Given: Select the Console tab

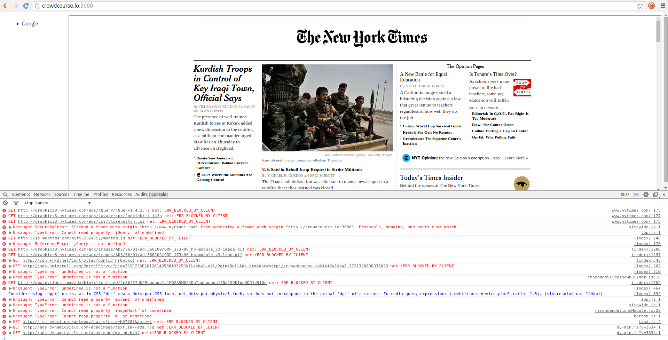Looking at the screenshot, I should coord(159,195).
